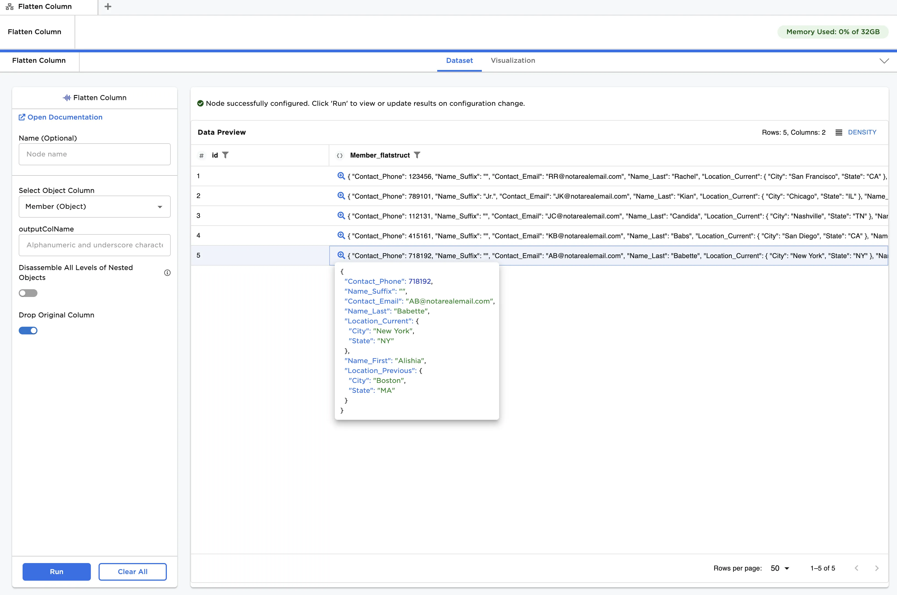
Task: Go to next page of results
Action: pos(877,568)
